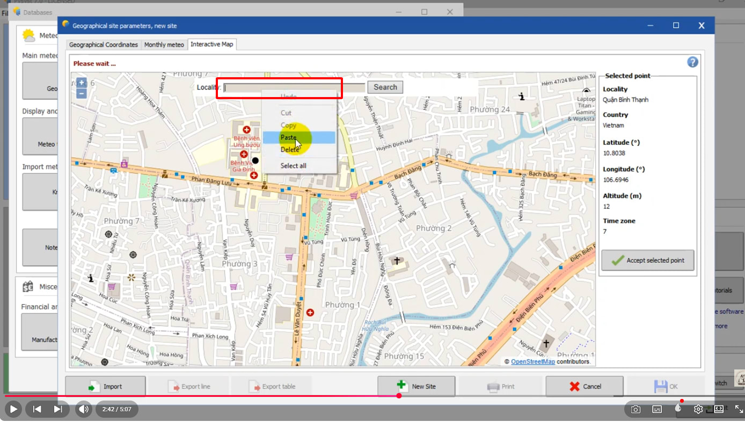
Task: Skip to next video
Action: coord(58,409)
